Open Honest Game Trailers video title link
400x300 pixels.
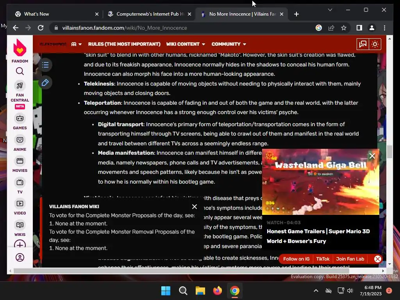click(x=318, y=236)
